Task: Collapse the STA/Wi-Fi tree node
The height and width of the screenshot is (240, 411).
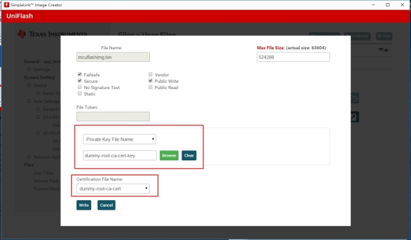Action: (x=39, y=117)
